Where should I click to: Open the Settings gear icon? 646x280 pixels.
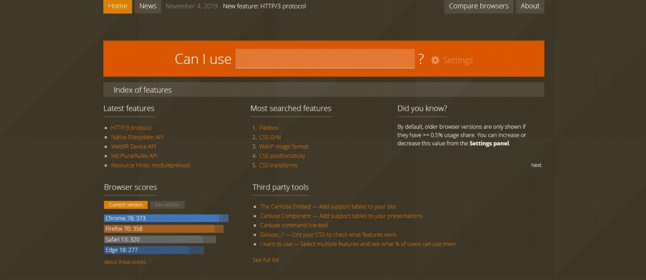click(436, 60)
